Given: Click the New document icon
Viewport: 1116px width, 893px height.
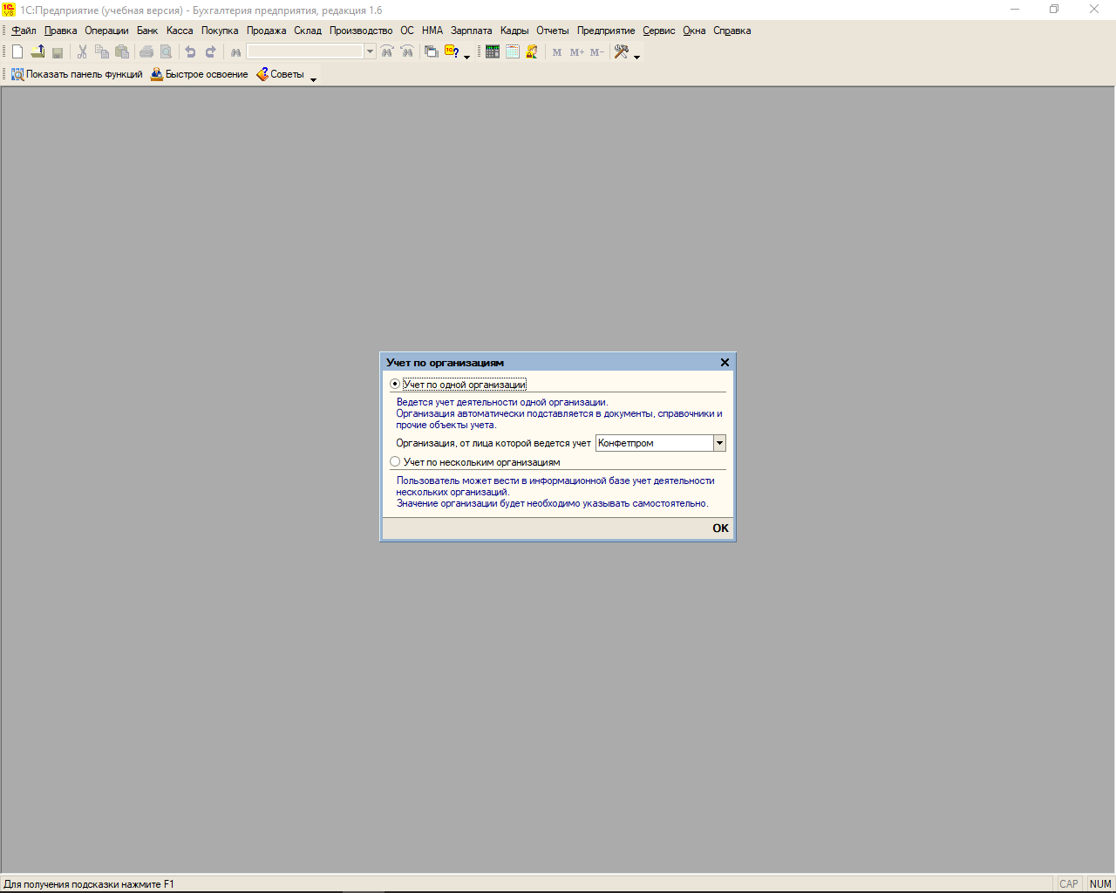Looking at the screenshot, I should pos(17,52).
